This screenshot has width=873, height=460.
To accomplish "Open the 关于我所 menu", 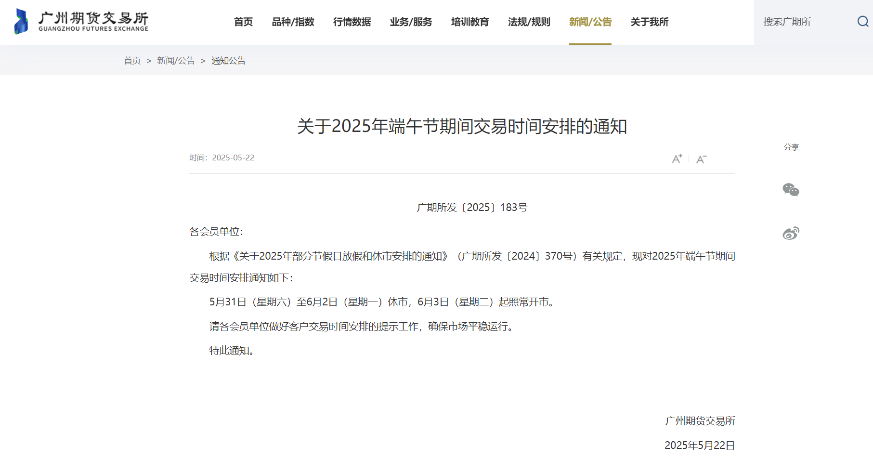I will tap(650, 22).
